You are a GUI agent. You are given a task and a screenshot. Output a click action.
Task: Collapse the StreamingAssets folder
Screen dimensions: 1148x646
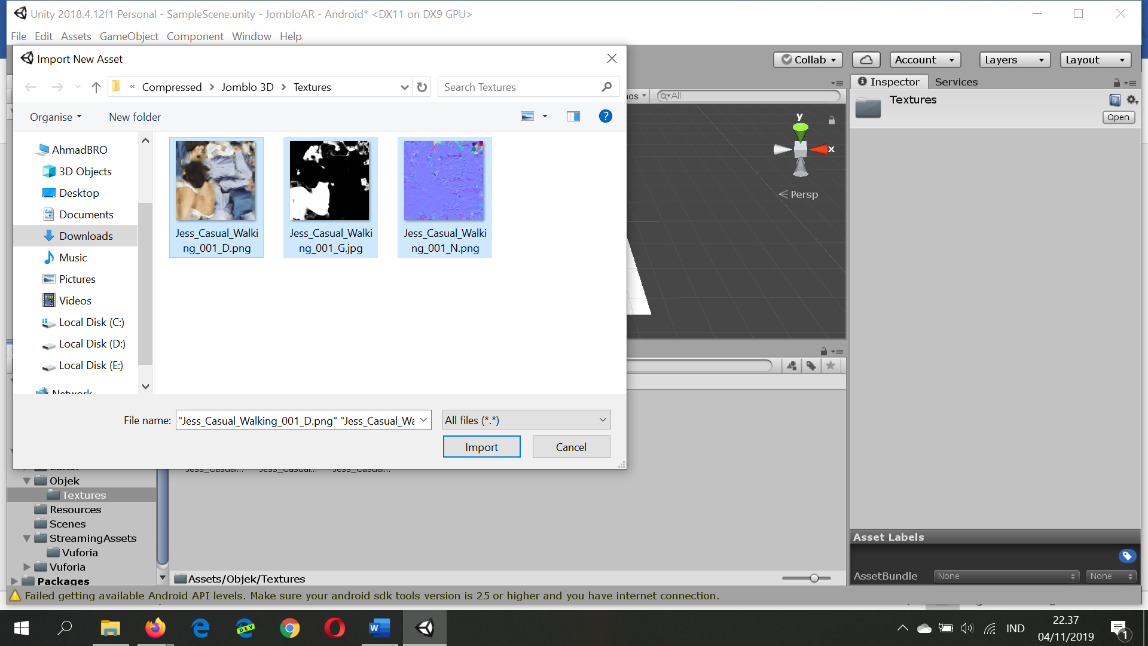pos(27,538)
